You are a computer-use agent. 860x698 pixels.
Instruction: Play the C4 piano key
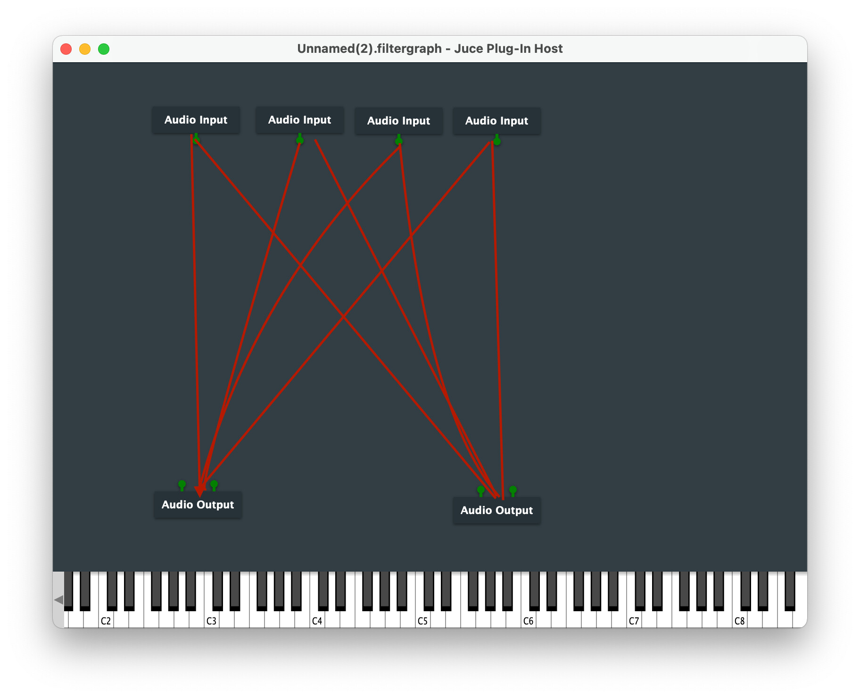[x=317, y=620]
